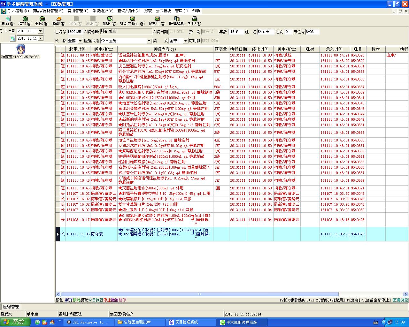Click the 床位号 8-03 field
The width and height of the screenshot is (409, 327).
click(x=312, y=32)
